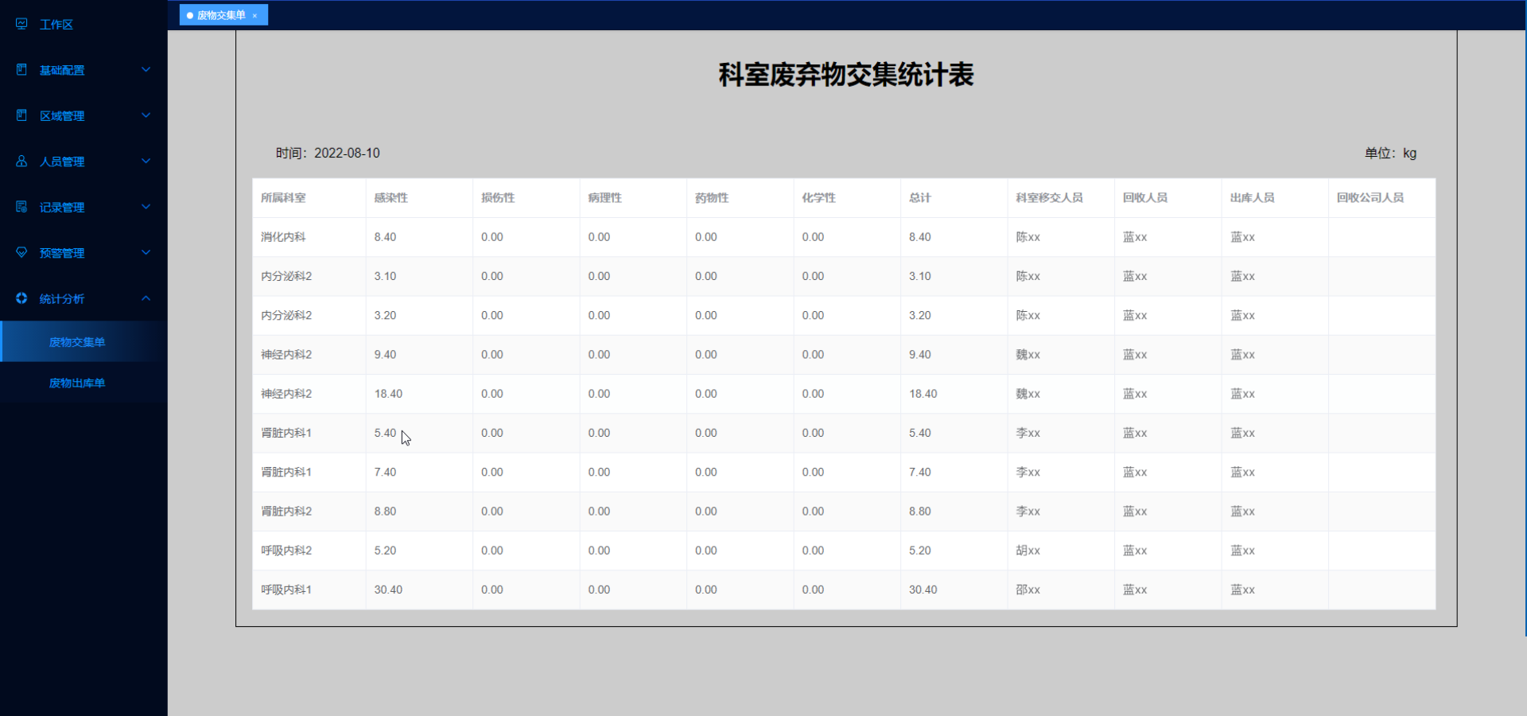Click the 预警管理 icon
1527x716 pixels.
click(21, 252)
